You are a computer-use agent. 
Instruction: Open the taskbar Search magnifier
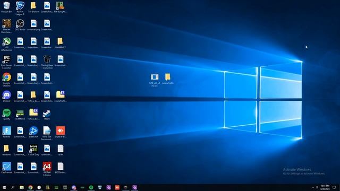pos(13,187)
